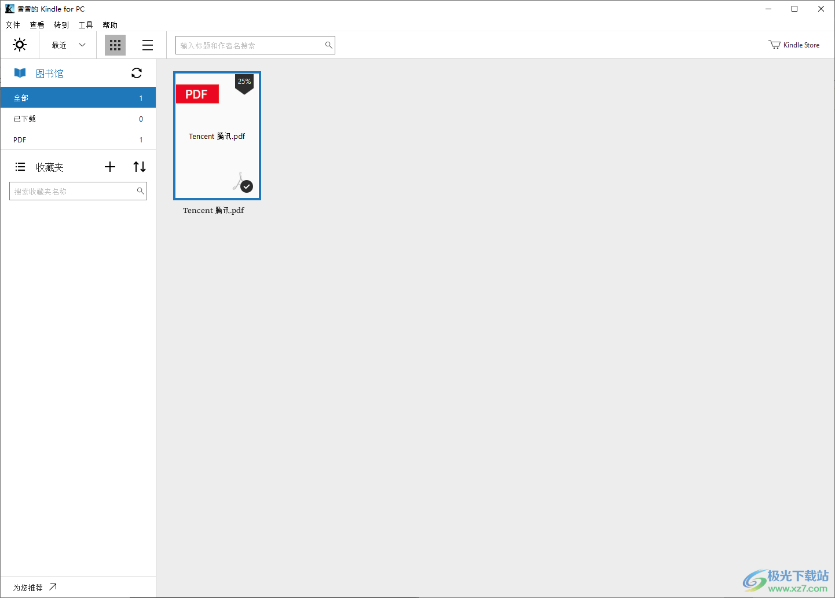Focus the 搜索收藏夹名称 search field
835x598 pixels.
pos(78,191)
